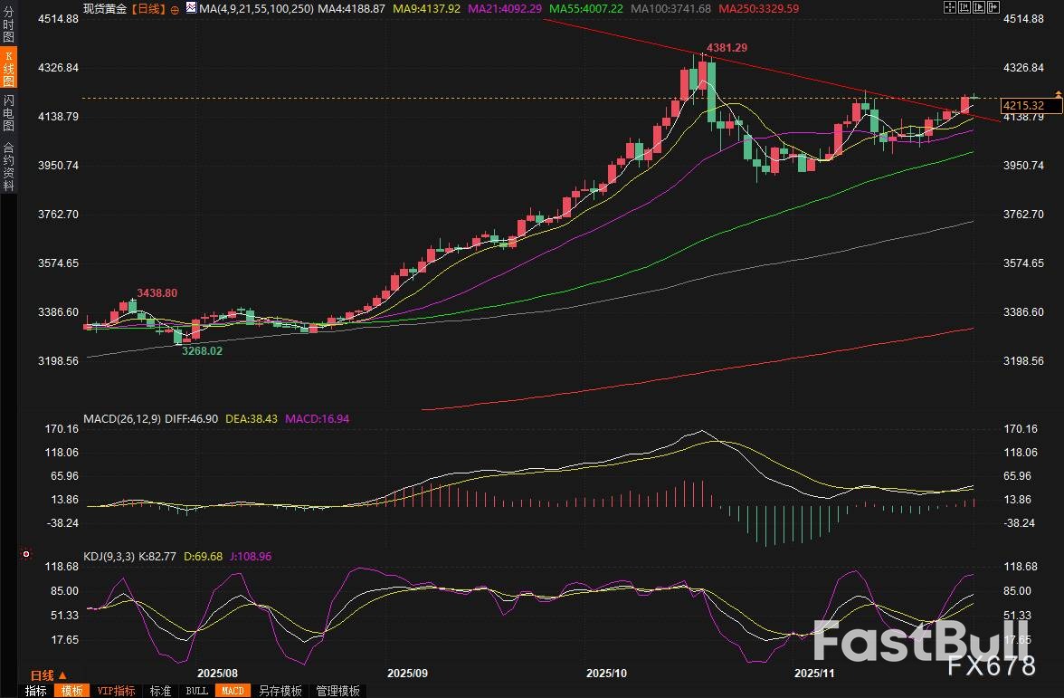1064x698 pixels.
Task: Click the MA indicator chart icon beside the title
Action: point(189,7)
